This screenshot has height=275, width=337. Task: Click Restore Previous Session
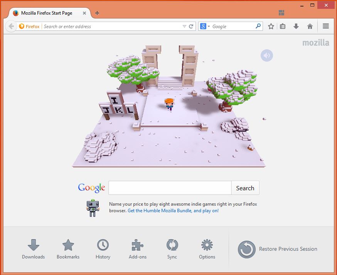point(278,249)
